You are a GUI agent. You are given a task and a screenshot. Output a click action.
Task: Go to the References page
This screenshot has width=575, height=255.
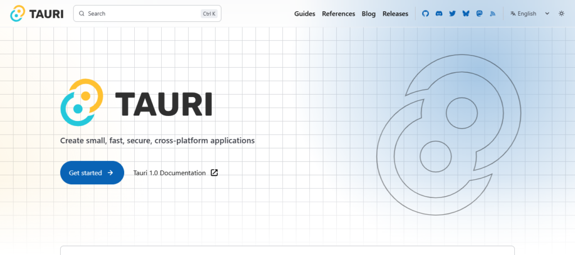point(338,13)
